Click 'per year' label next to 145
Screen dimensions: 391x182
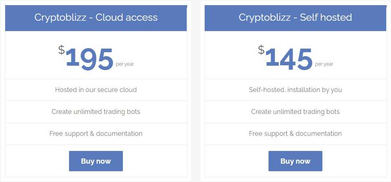coord(324,64)
